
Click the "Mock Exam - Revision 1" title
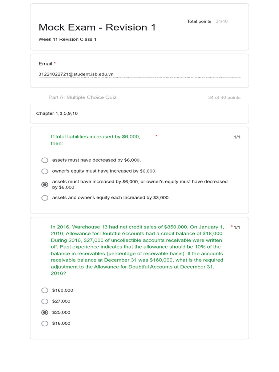pos(97,27)
